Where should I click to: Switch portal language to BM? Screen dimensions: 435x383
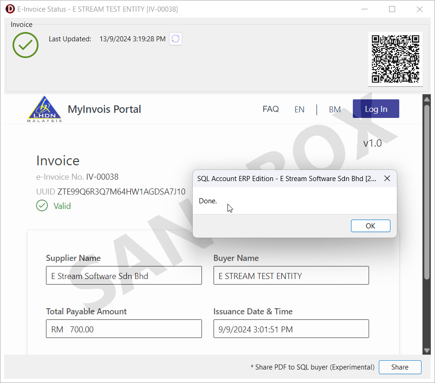click(x=335, y=110)
